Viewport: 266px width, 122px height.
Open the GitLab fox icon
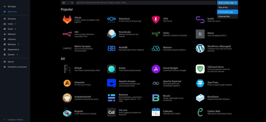pyautogui.click(x=67, y=20)
